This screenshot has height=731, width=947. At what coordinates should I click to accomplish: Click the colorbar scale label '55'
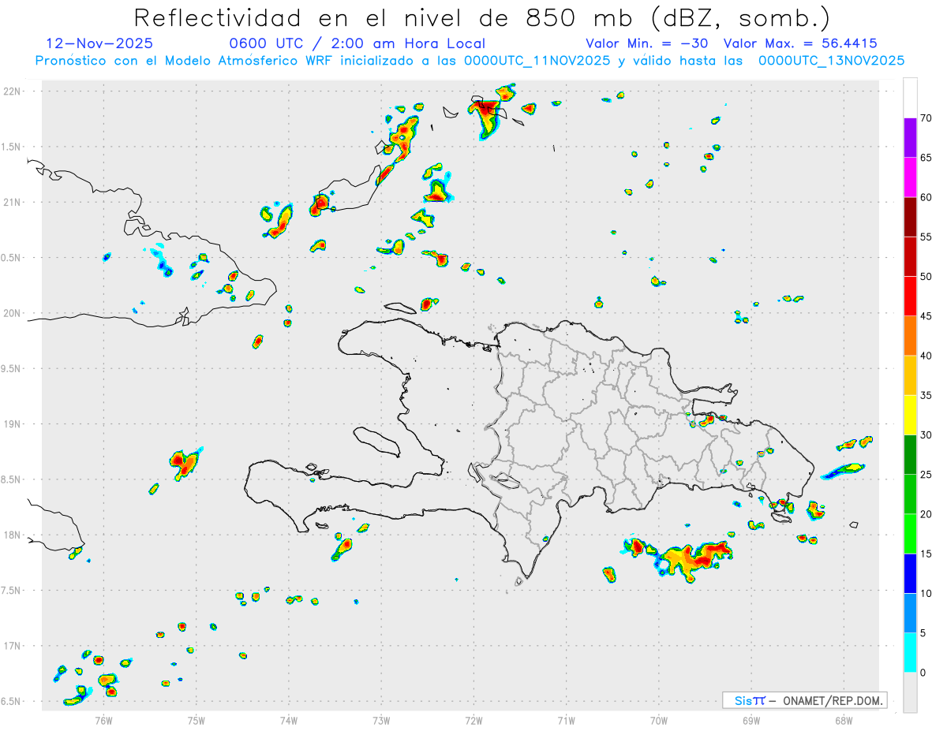click(x=926, y=237)
